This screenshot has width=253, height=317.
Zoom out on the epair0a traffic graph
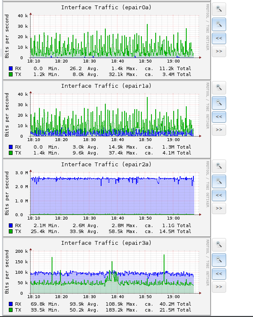pyautogui.click(x=219, y=24)
